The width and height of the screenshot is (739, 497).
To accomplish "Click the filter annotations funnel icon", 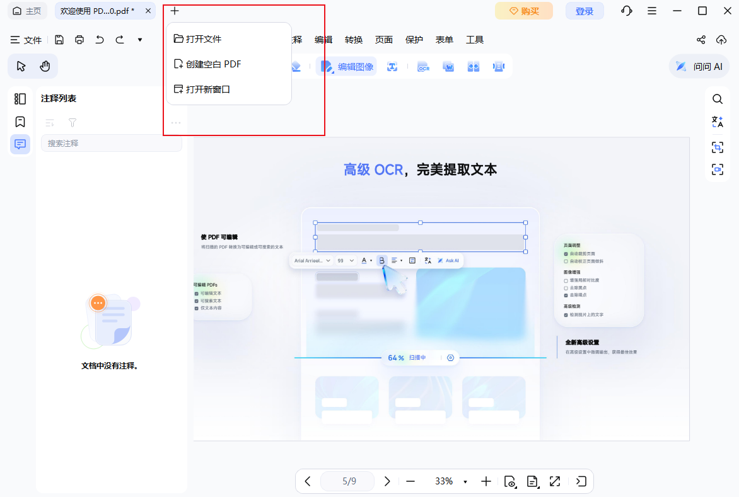I will (x=72, y=123).
